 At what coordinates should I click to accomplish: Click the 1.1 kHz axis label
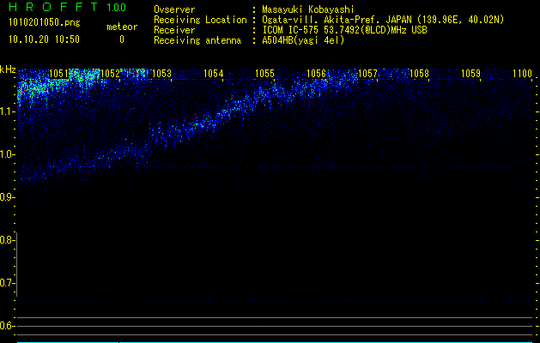7,111
